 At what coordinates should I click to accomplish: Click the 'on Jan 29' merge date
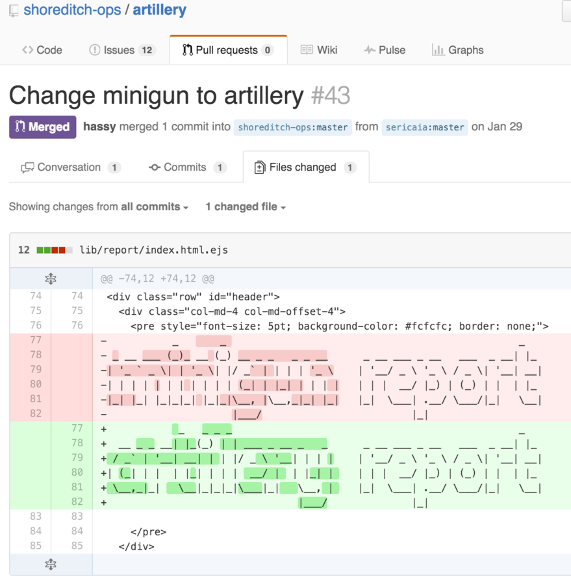coord(497,127)
